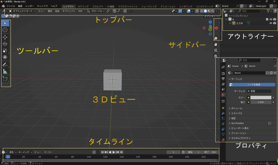
Task: Select the Scale tool
Action: coord(5,51)
